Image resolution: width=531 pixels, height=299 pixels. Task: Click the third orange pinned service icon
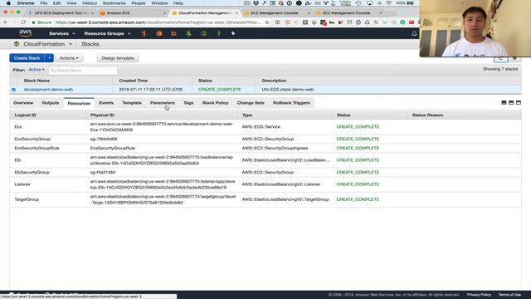(173, 33)
